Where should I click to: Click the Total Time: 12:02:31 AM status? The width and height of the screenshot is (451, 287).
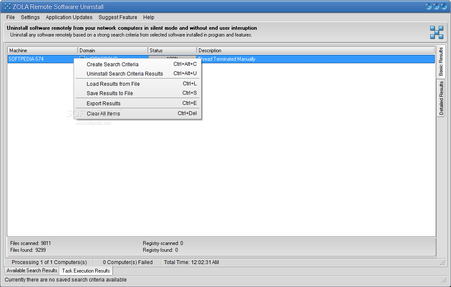tap(191, 262)
